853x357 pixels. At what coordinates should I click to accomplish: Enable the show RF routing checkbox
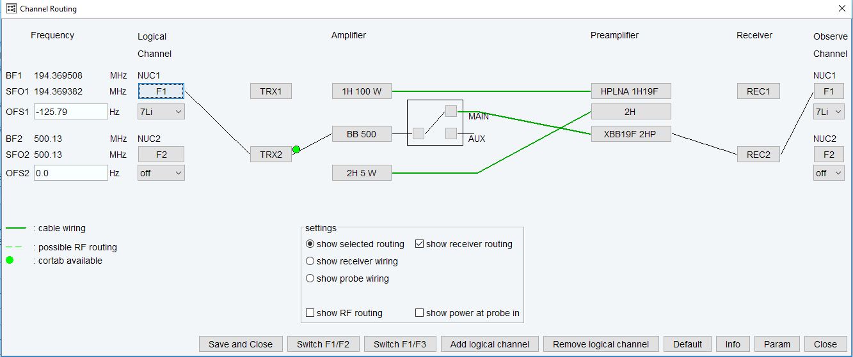coord(310,313)
